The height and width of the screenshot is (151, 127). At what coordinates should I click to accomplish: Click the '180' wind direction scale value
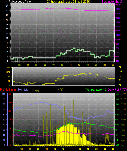point(8,76)
